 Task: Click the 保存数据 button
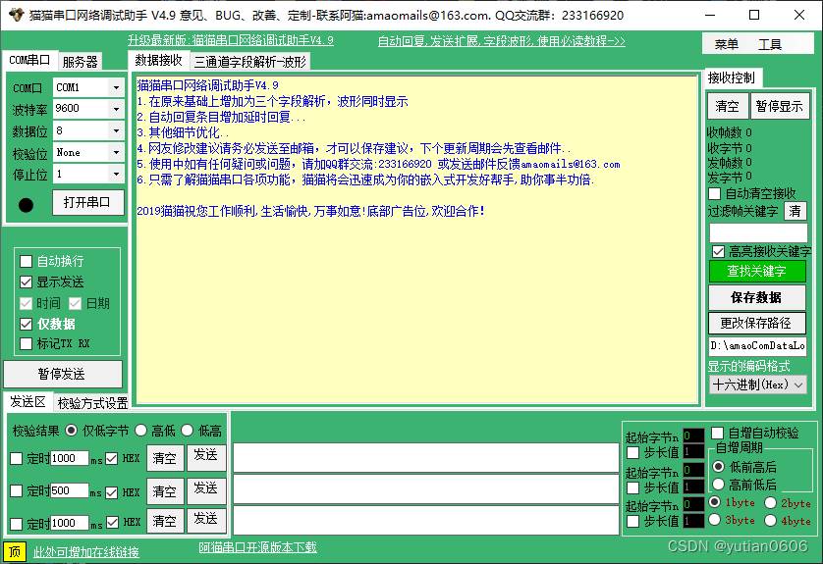point(757,298)
